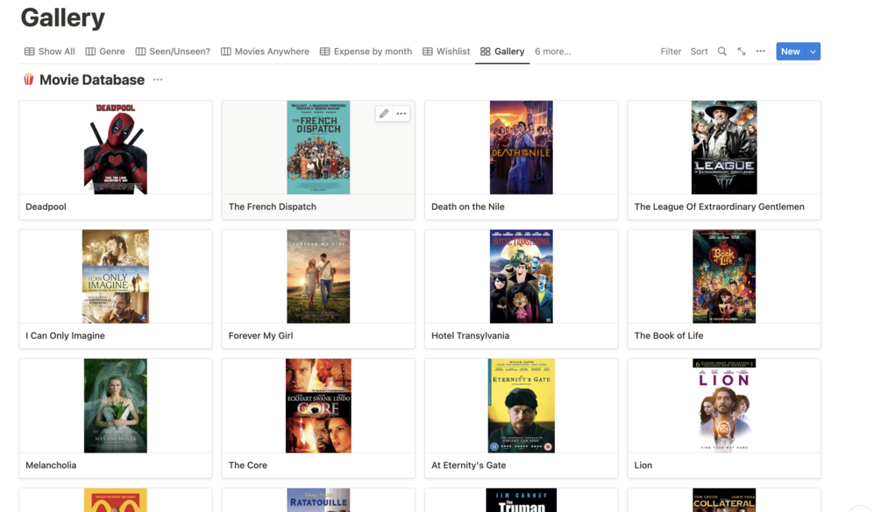Open the Collateral poster card

(724, 501)
